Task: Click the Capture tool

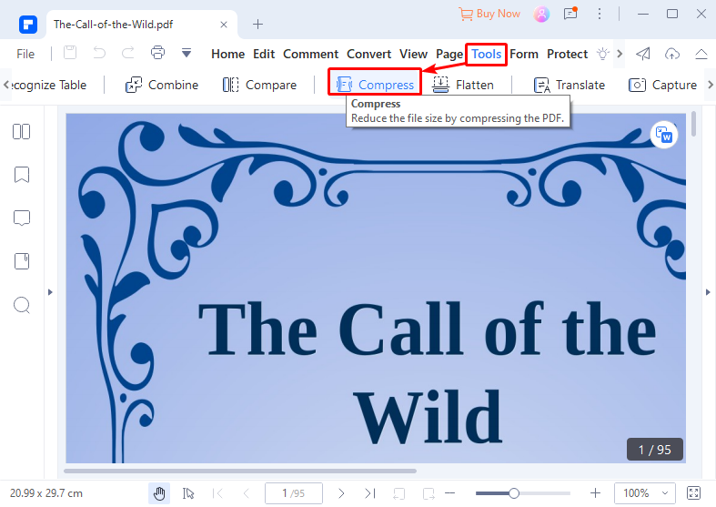Action: pyautogui.click(x=662, y=85)
